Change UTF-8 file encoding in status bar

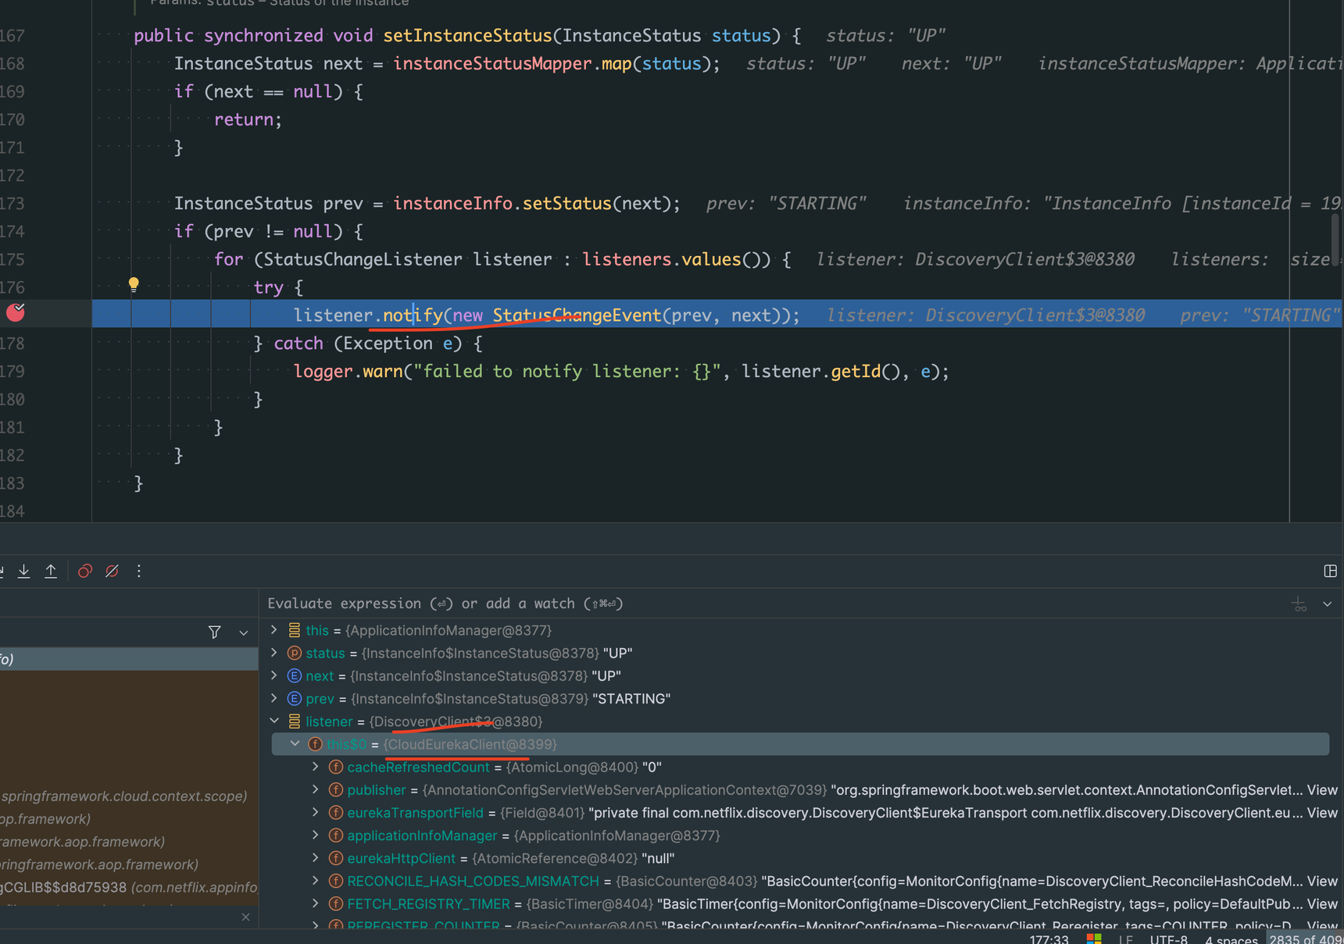1169,939
